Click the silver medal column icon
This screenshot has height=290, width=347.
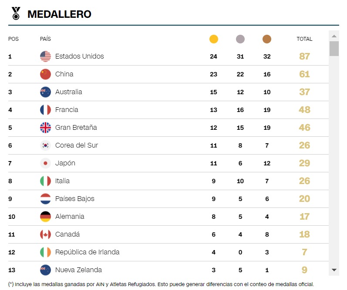pos(240,39)
